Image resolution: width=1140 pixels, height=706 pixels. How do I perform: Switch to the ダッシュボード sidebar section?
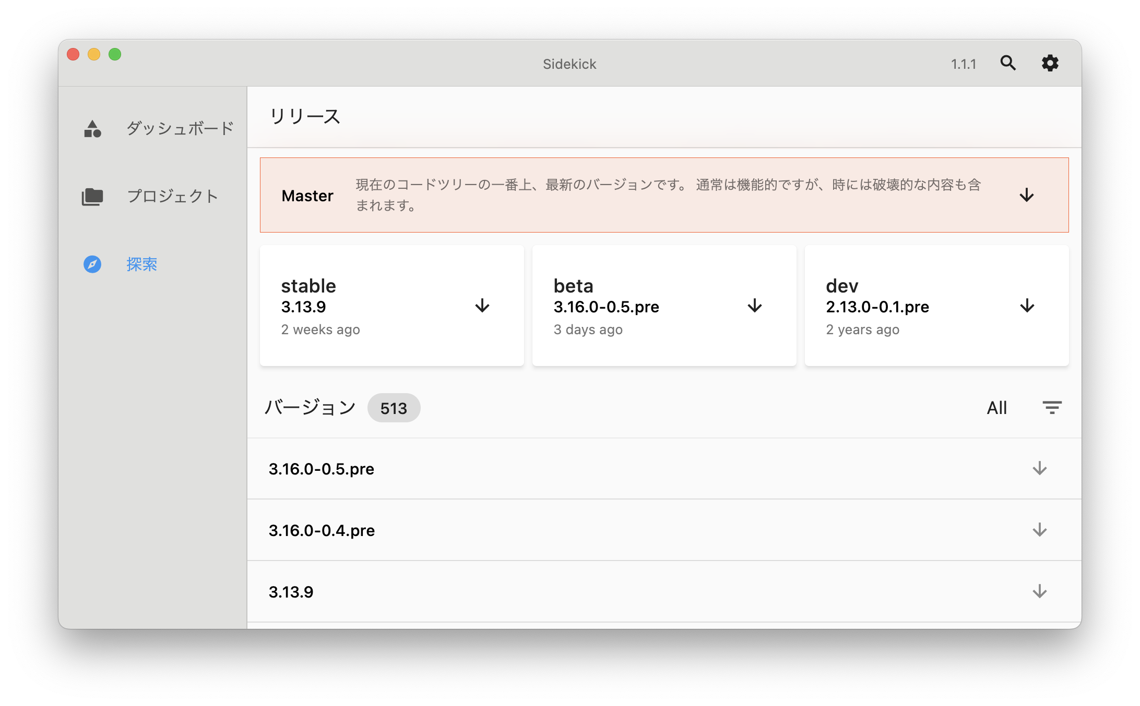pyautogui.click(x=179, y=128)
